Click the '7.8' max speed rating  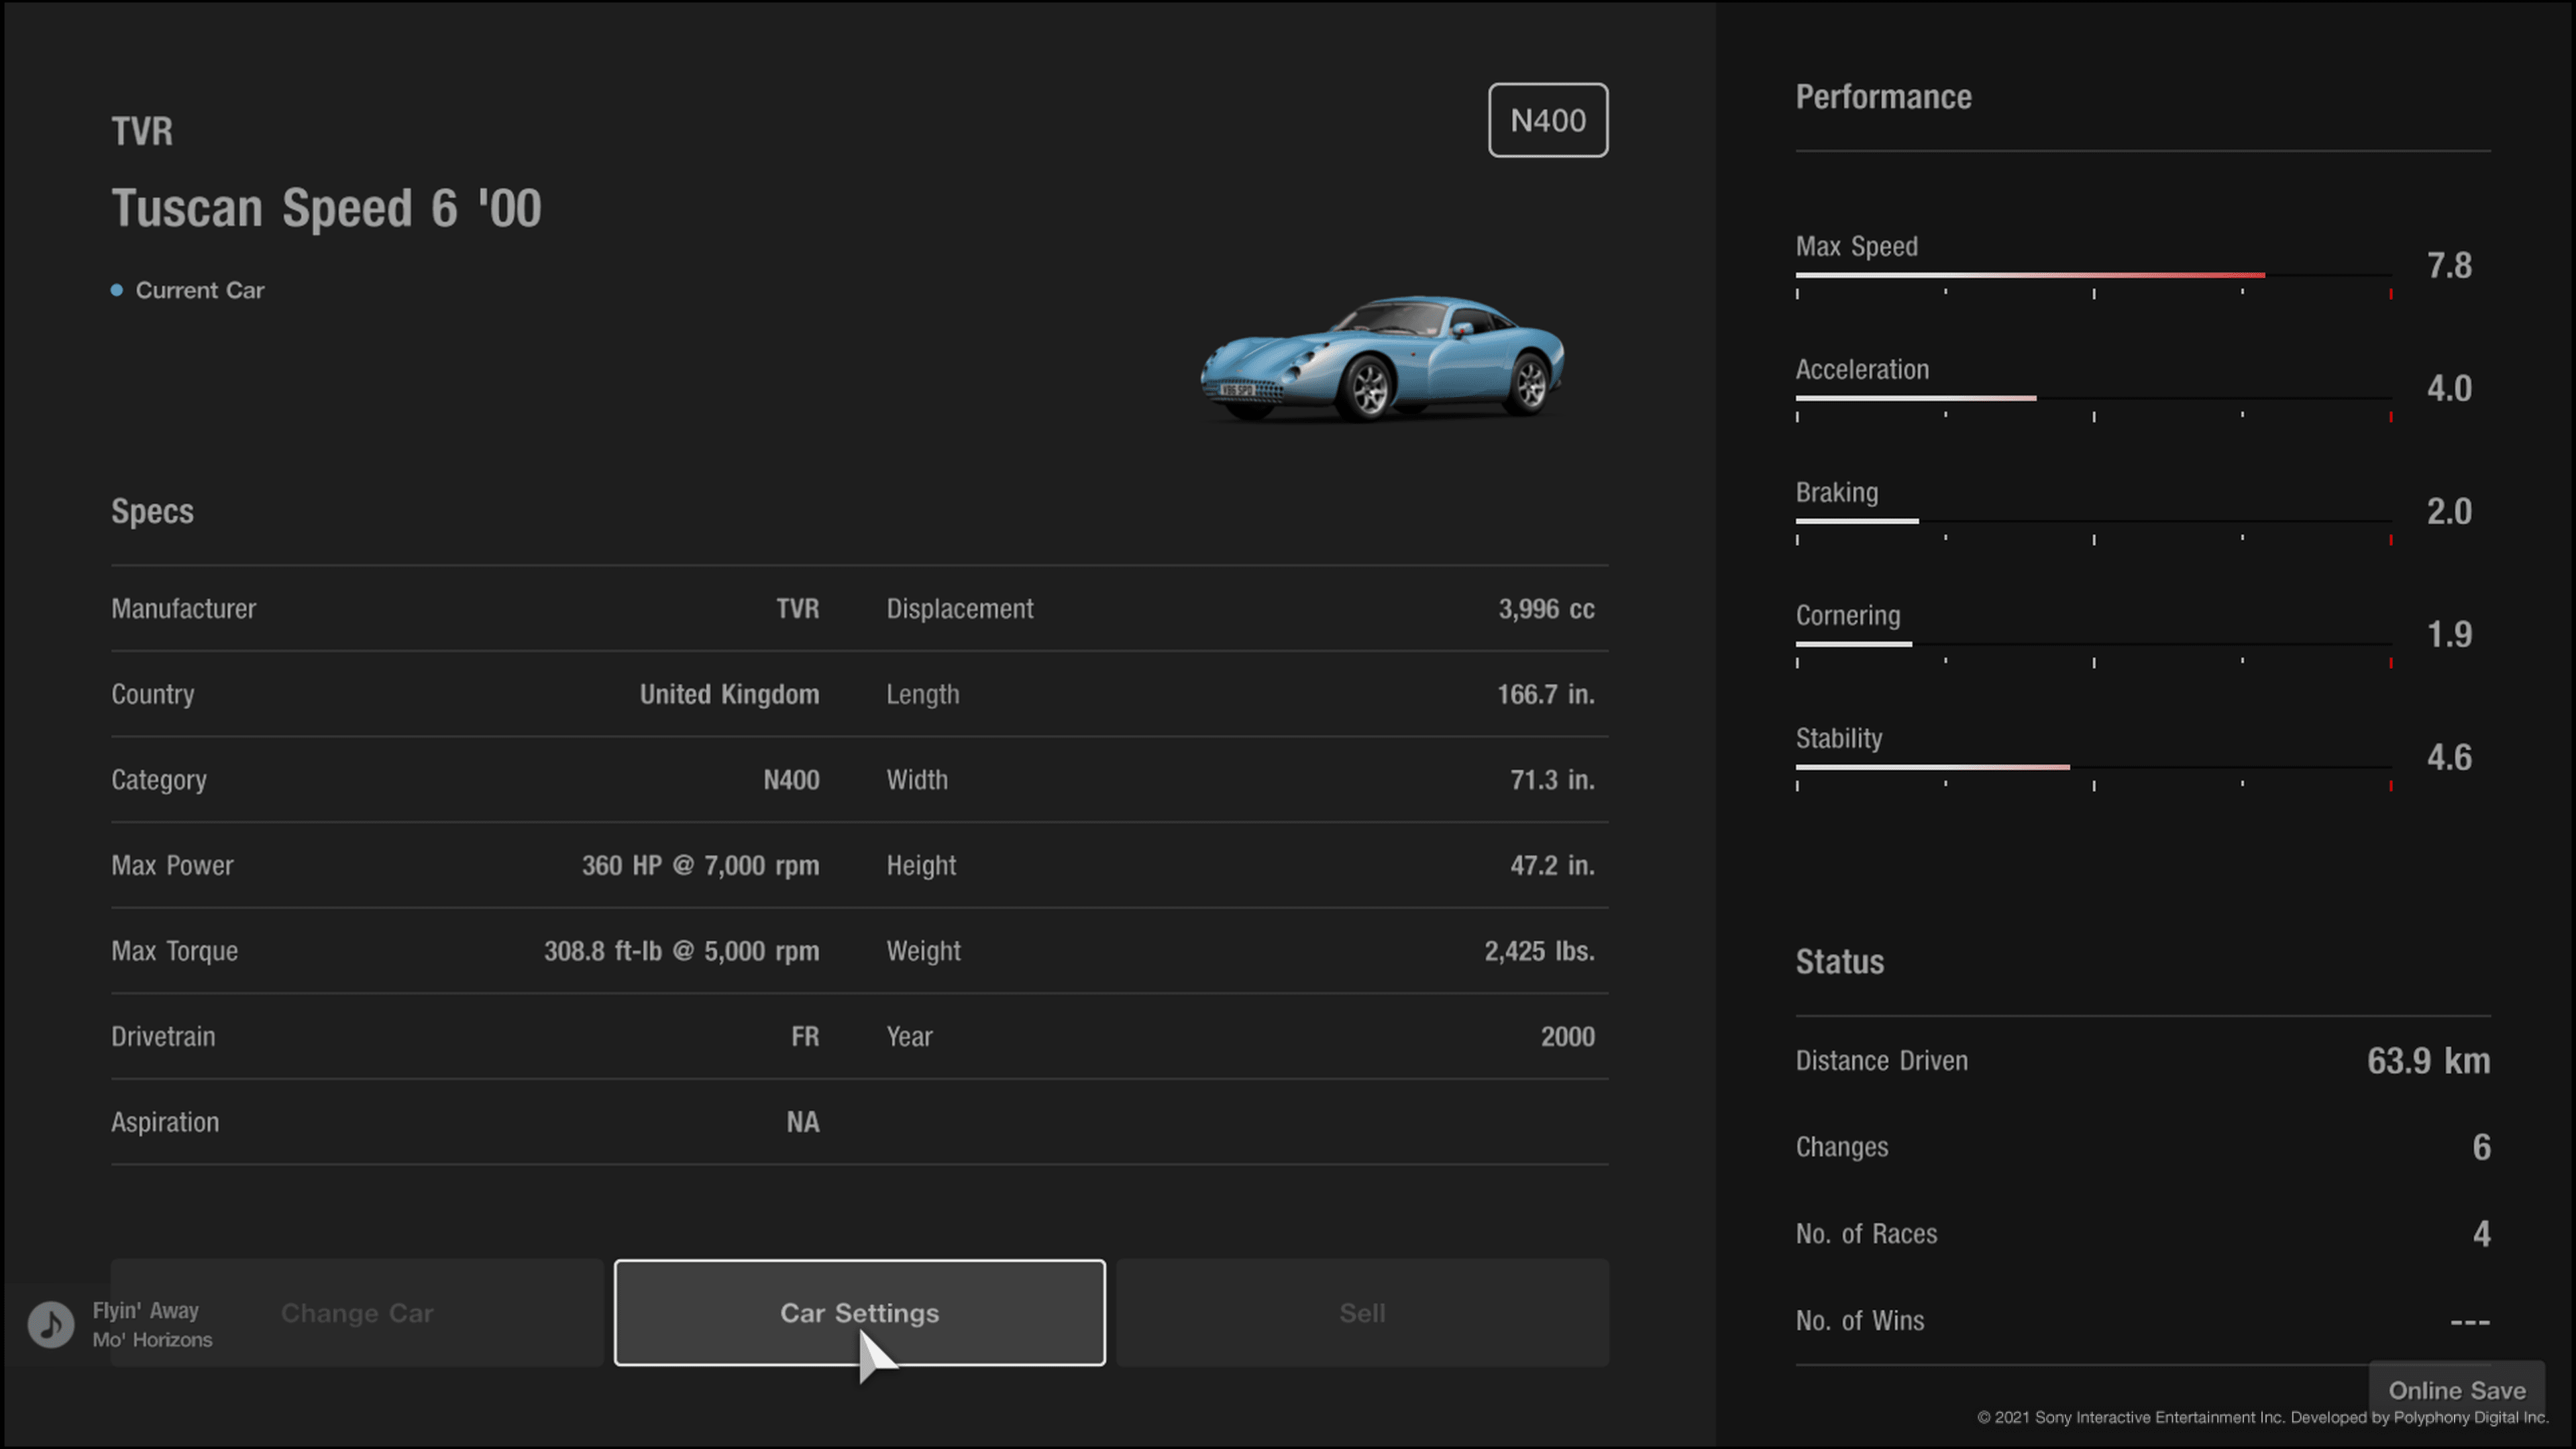click(2449, 266)
